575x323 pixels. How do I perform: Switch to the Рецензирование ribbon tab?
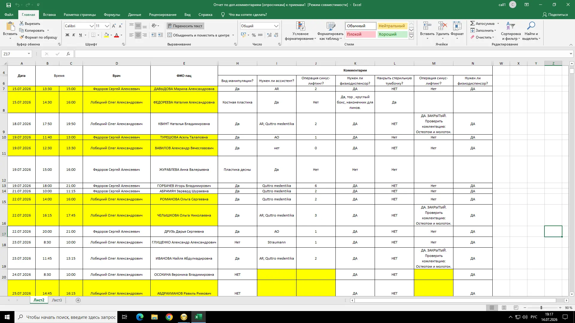[163, 14]
